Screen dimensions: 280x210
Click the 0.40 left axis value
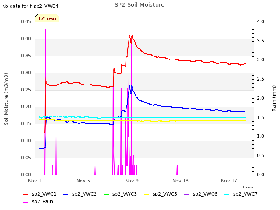[x=26, y=38]
